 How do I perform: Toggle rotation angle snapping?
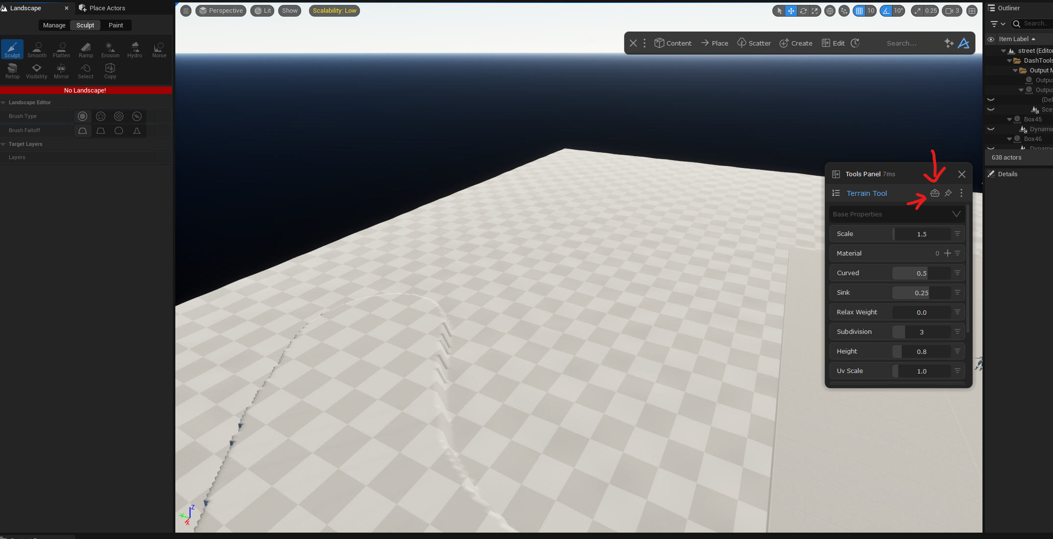click(x=886, y=11)
